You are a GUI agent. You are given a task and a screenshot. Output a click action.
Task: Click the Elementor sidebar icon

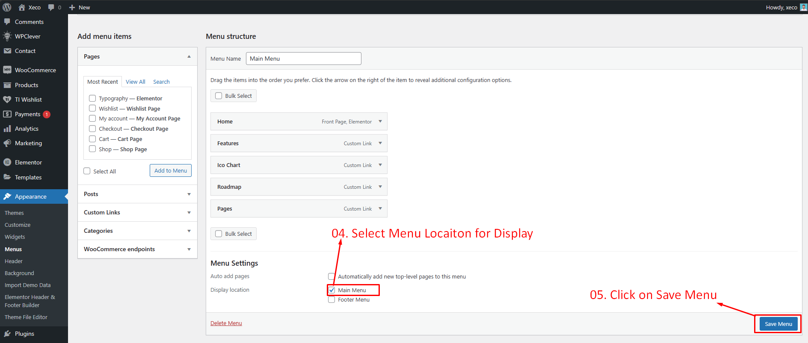coord(7,162)
